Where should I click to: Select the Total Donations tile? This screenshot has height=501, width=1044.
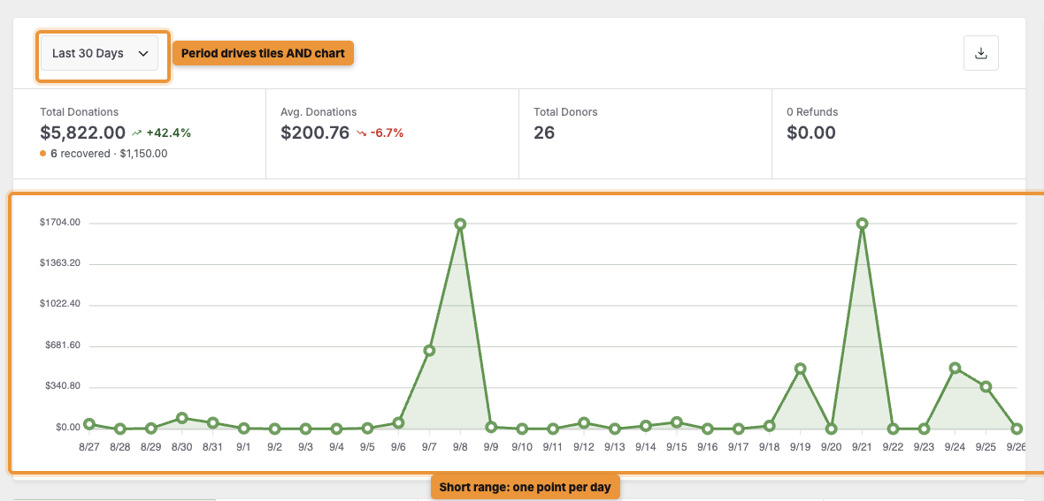coord(139,133)
